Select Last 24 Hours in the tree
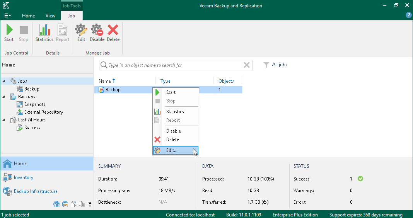 [x=32, y=119]
